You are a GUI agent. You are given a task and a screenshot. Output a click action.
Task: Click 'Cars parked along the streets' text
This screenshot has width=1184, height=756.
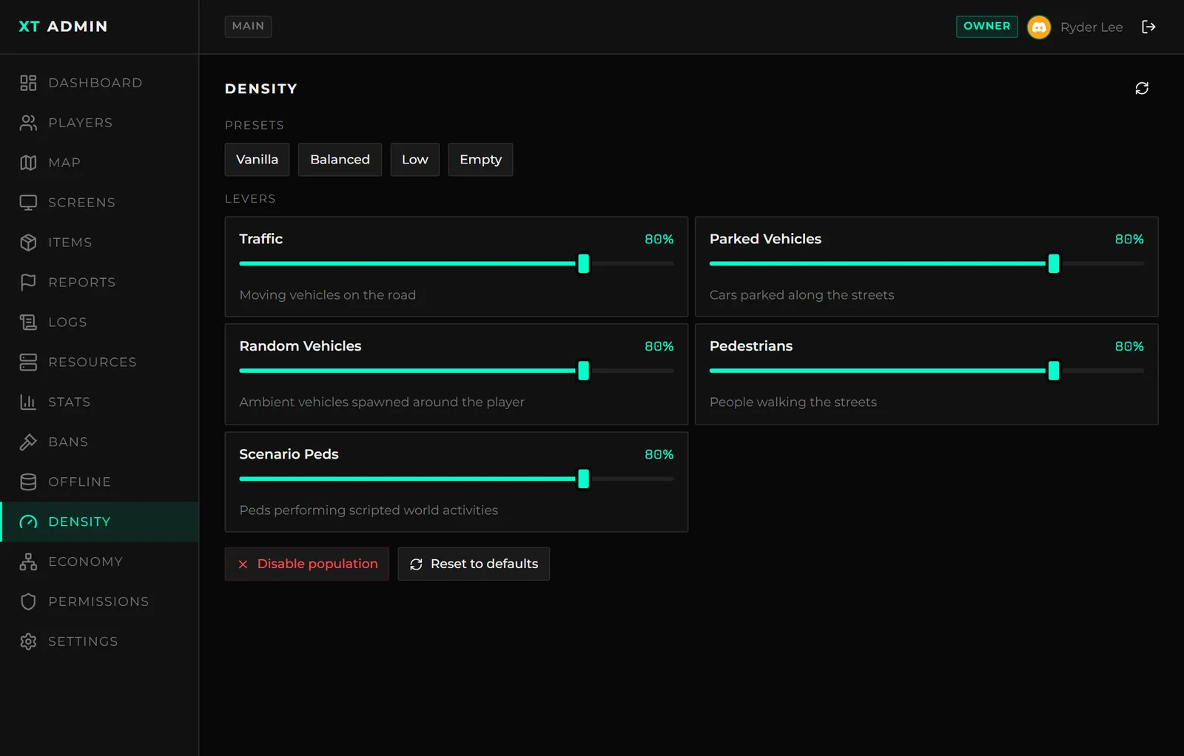point(801,295)
